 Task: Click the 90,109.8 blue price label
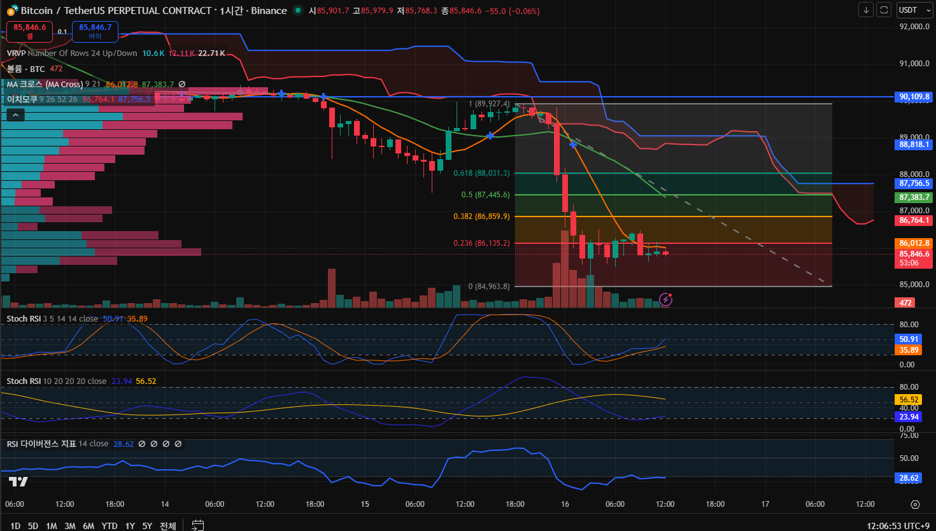[914, 97]
